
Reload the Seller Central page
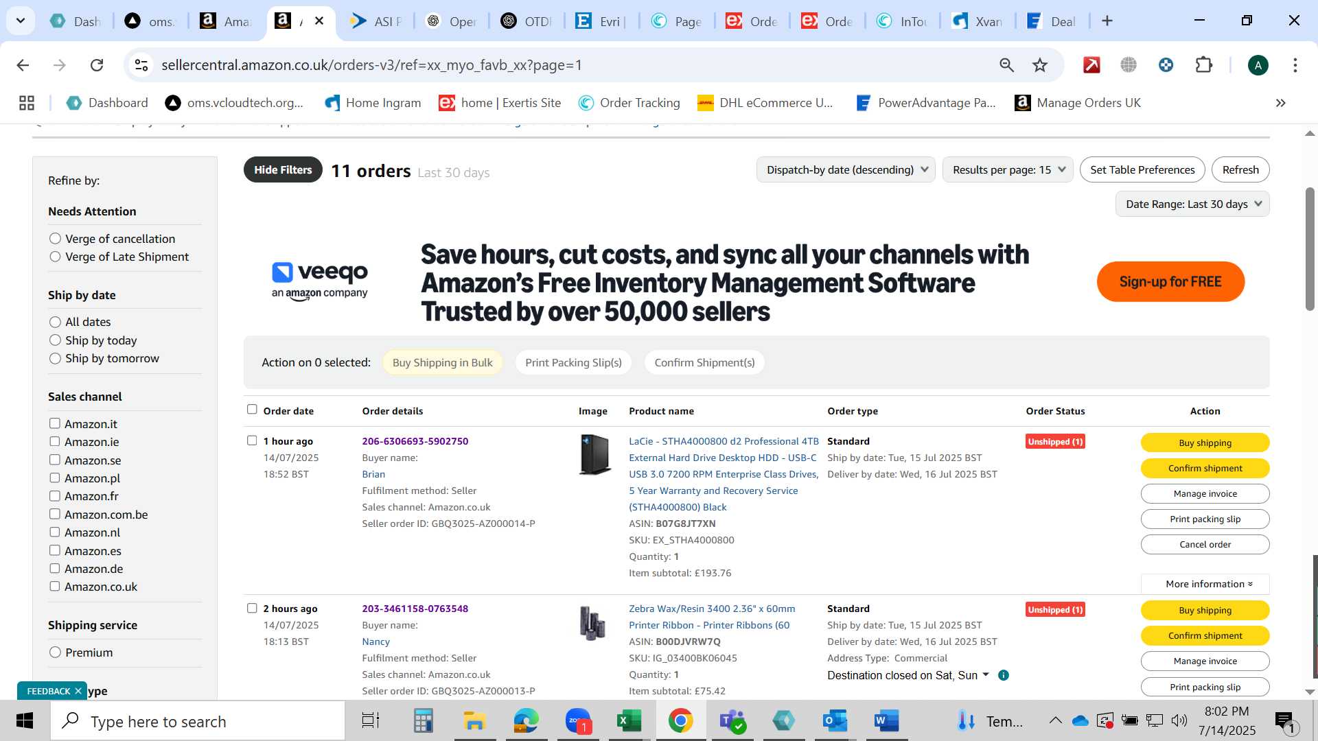[x=97, y=65]
